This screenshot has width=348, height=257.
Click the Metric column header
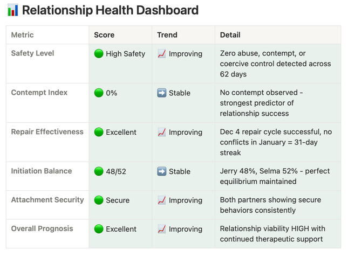23,35
